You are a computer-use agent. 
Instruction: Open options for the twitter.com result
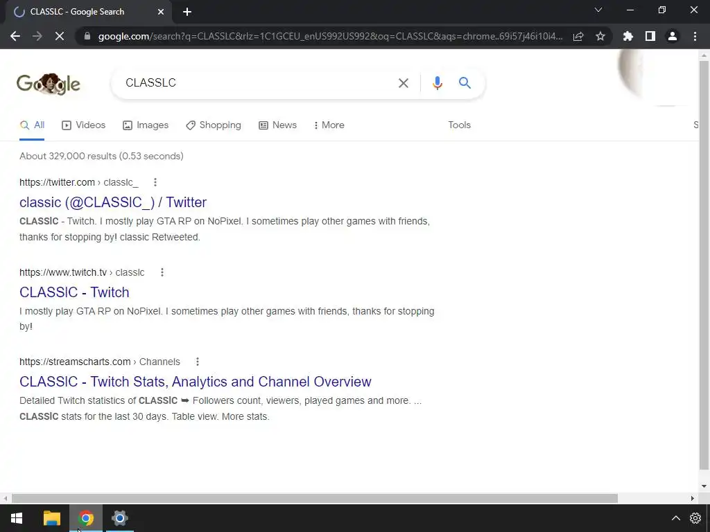(155, 182)
